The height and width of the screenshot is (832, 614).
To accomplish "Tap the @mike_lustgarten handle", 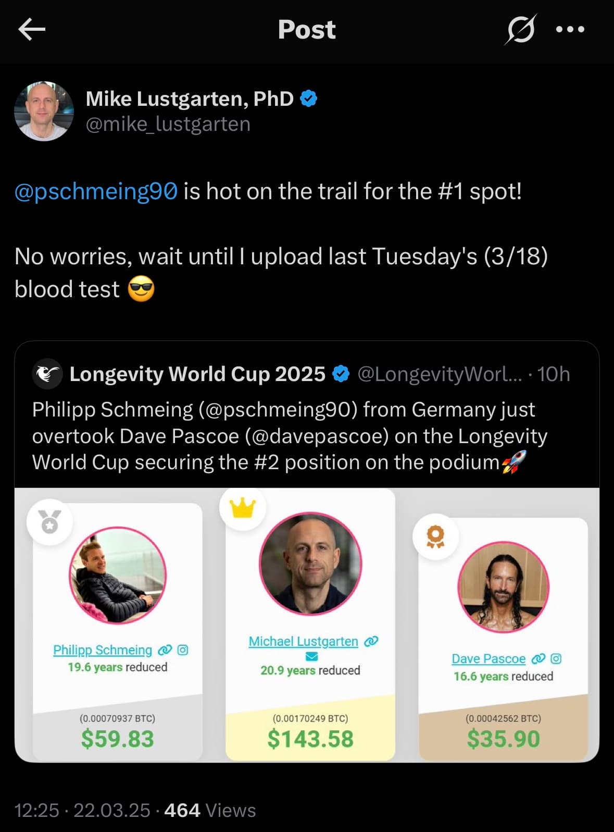I will click(168, 125).
